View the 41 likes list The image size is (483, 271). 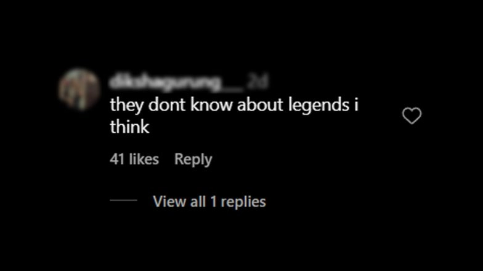tap(134, 159)
